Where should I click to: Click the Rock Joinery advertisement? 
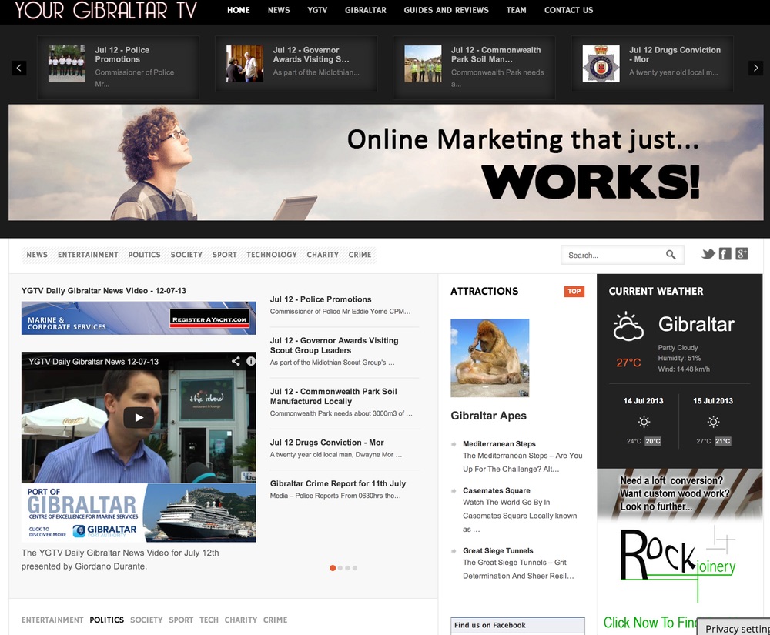coord(680,551)
